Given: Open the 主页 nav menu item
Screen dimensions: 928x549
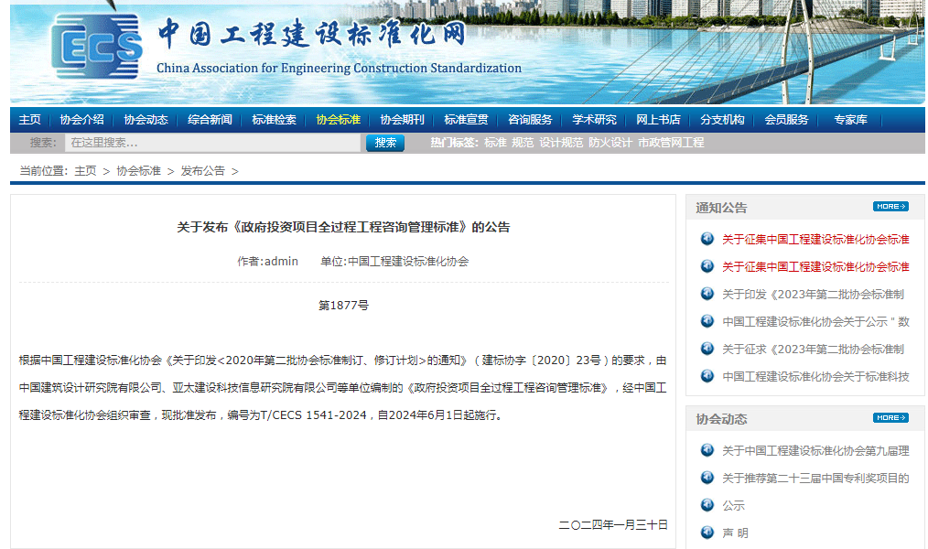Looking at the screenshot, I should (x=29, y=120).
